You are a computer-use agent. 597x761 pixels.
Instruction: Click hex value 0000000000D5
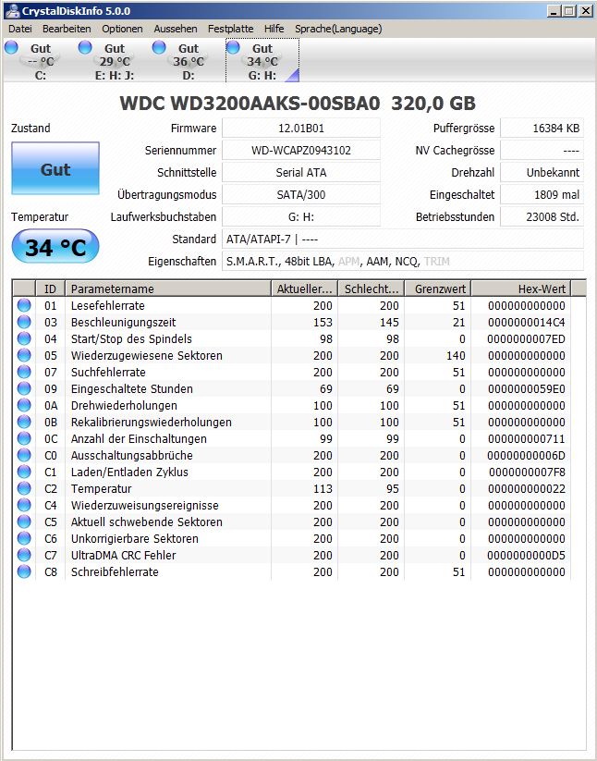pos(526,555)
